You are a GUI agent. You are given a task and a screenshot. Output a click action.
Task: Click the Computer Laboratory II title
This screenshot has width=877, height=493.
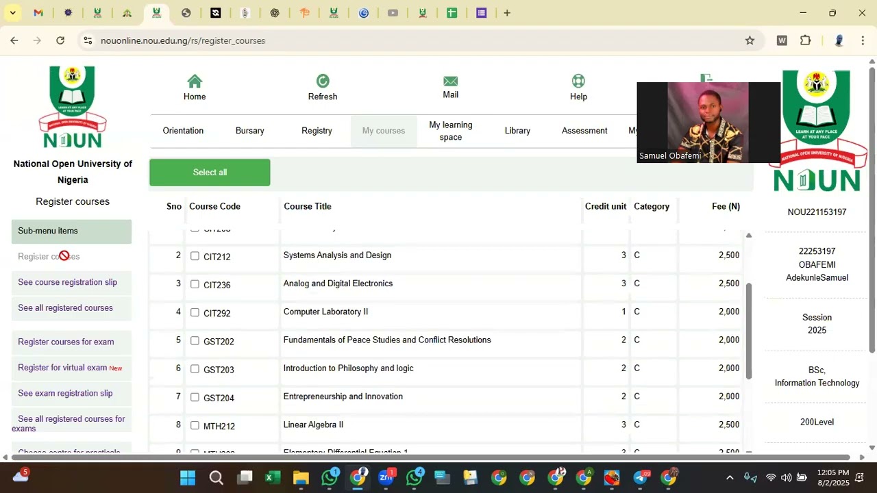click(325, 312)
